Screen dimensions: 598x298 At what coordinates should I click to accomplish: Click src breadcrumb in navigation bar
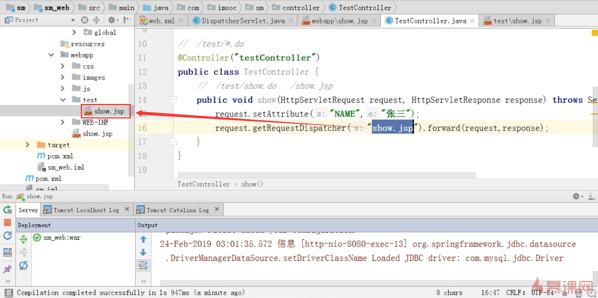(89, 8)
